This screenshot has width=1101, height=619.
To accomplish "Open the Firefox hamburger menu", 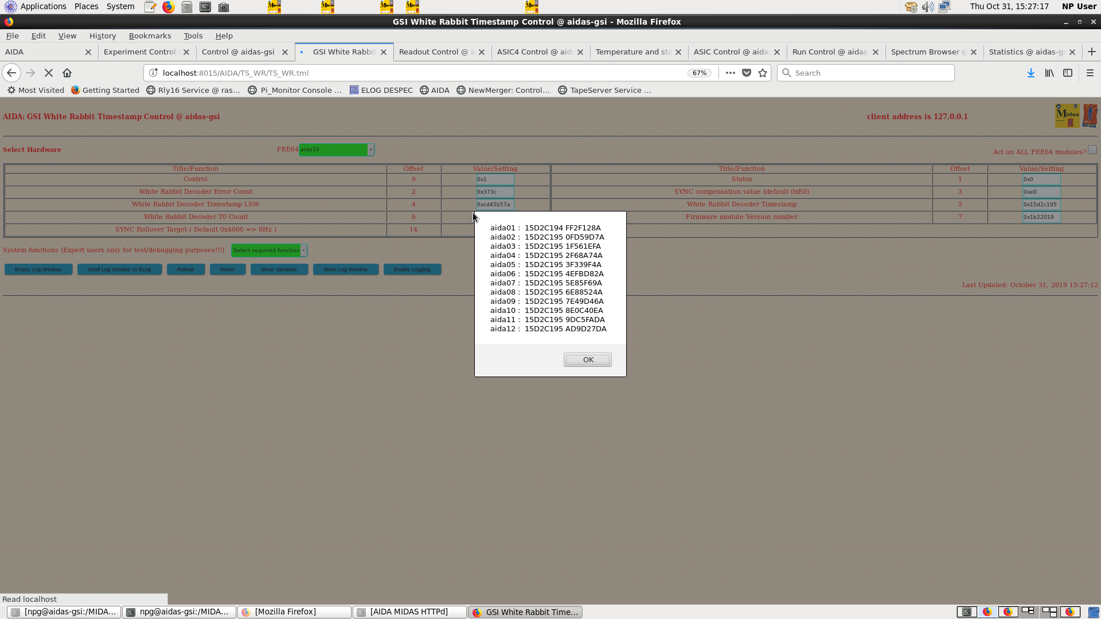I will (1090, 73).
